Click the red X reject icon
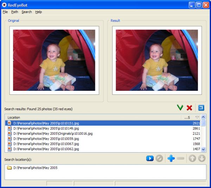Viewport: 211px width, 188px height. click(189, 108)
